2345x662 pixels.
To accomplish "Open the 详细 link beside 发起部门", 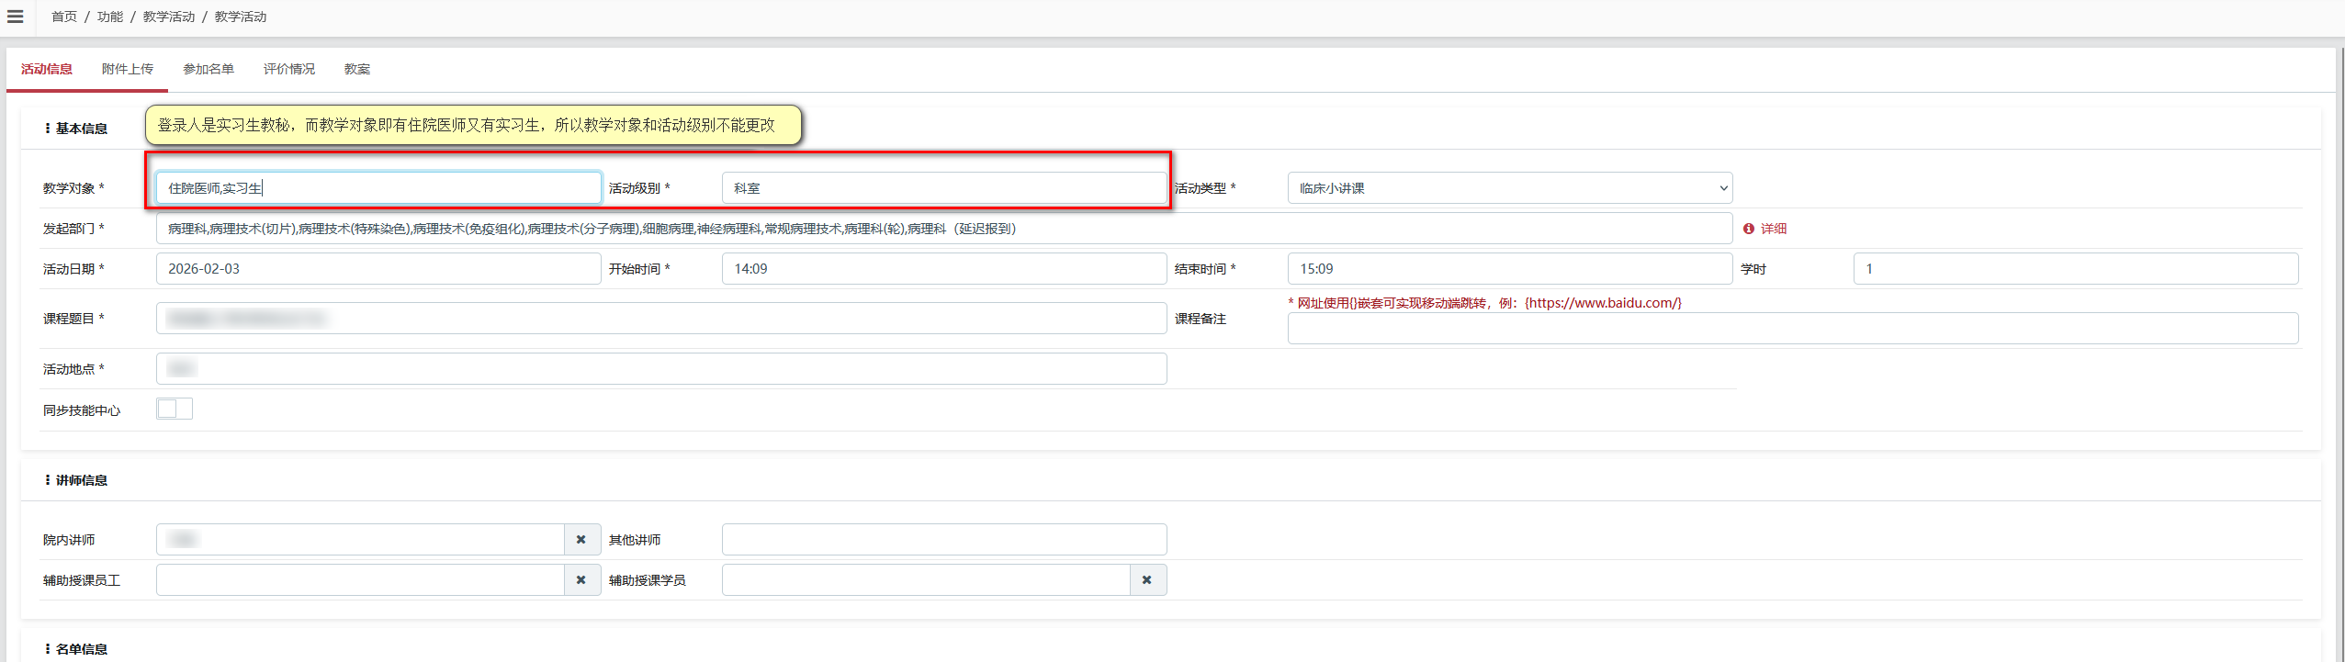I will click(x=1774, y=229).
